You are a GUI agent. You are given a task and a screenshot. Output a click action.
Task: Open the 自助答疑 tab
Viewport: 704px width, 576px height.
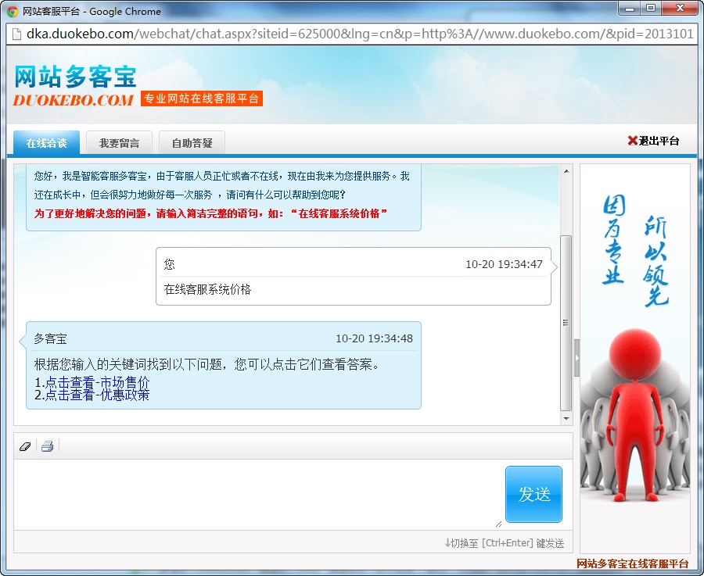[192, 143]
